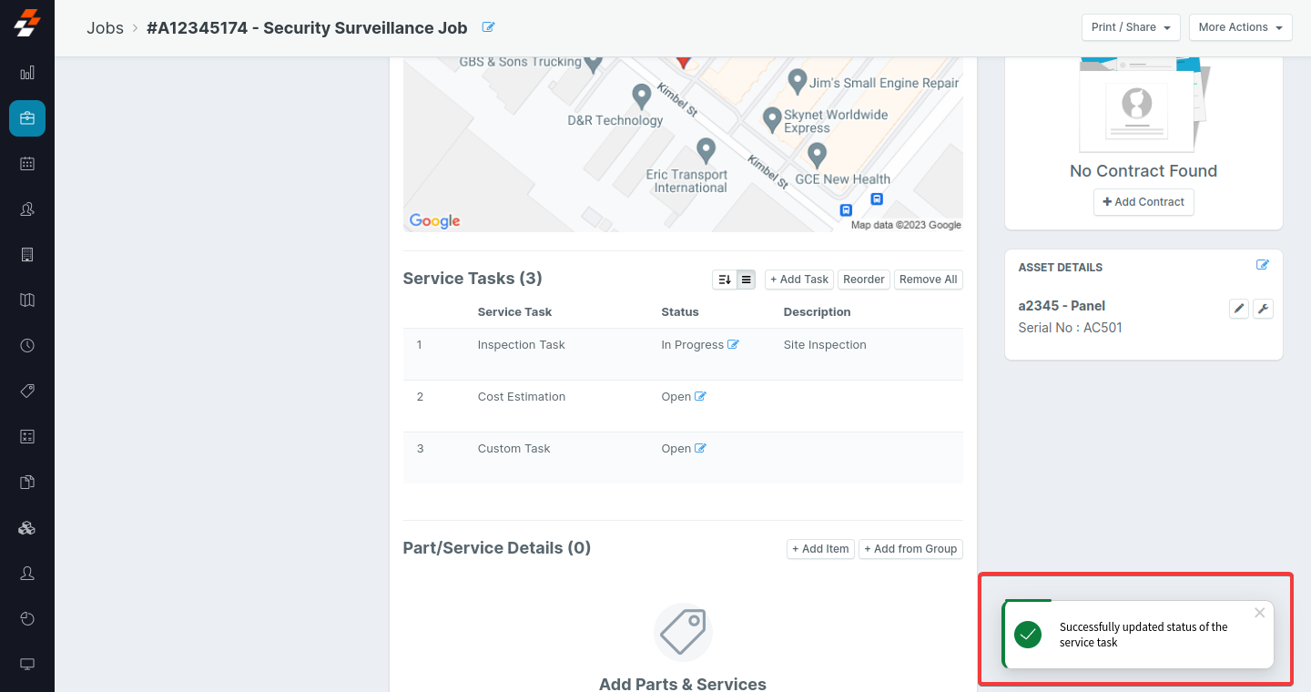1311x692 pixels.
Task: Switch Service Tasks to compact list view
Action: [x=746, y=279]
